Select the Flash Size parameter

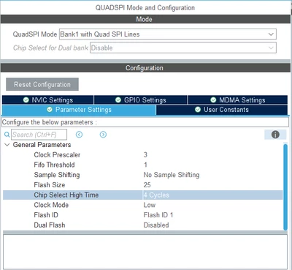(x=50, y=185)
